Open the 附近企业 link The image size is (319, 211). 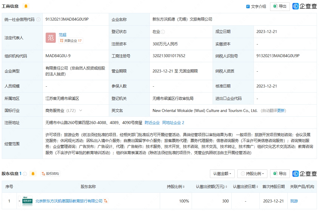tap(152, 123)
